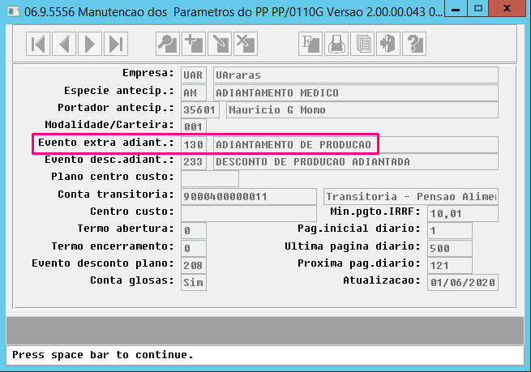Click the Transitoria - Pensao Alime description
The width and height of the screenshot is (531, 372).
click(x=411, y=197)
